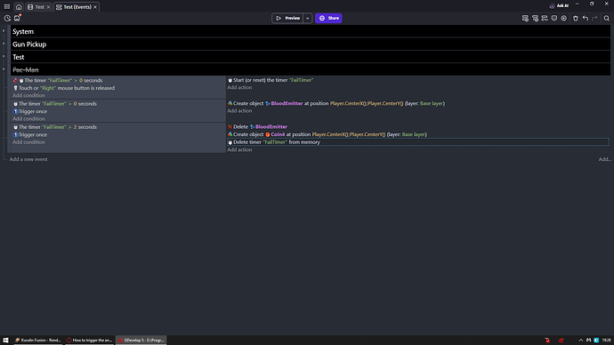Click the Add a sub-event toolbar icon
This screenshot has height=345, width=614.
coord(535,19)
